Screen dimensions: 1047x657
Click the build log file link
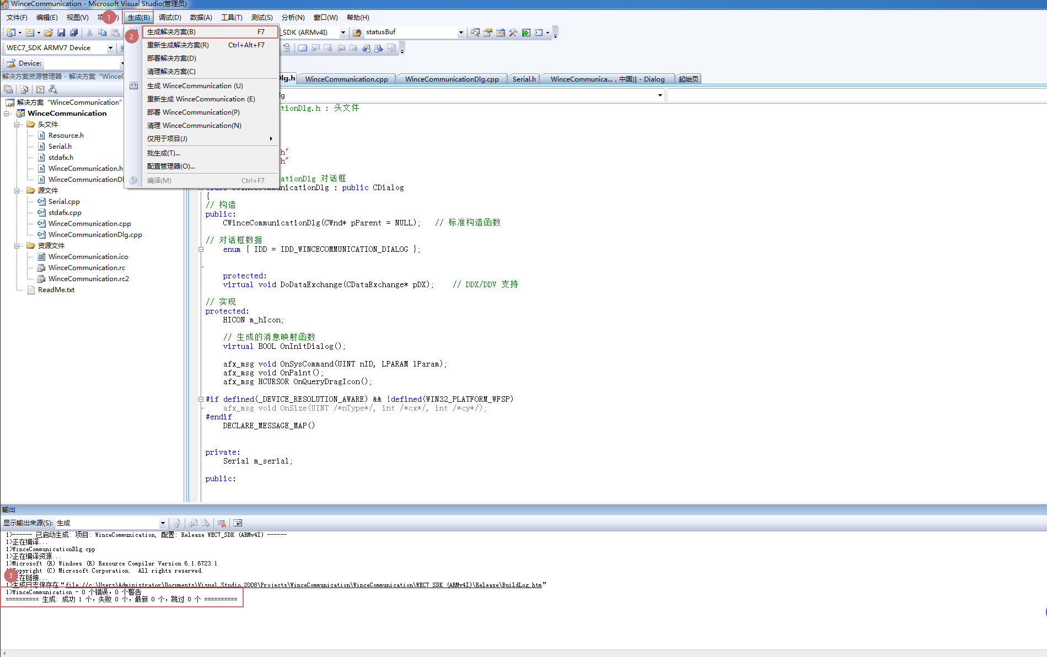pos(303,585)
